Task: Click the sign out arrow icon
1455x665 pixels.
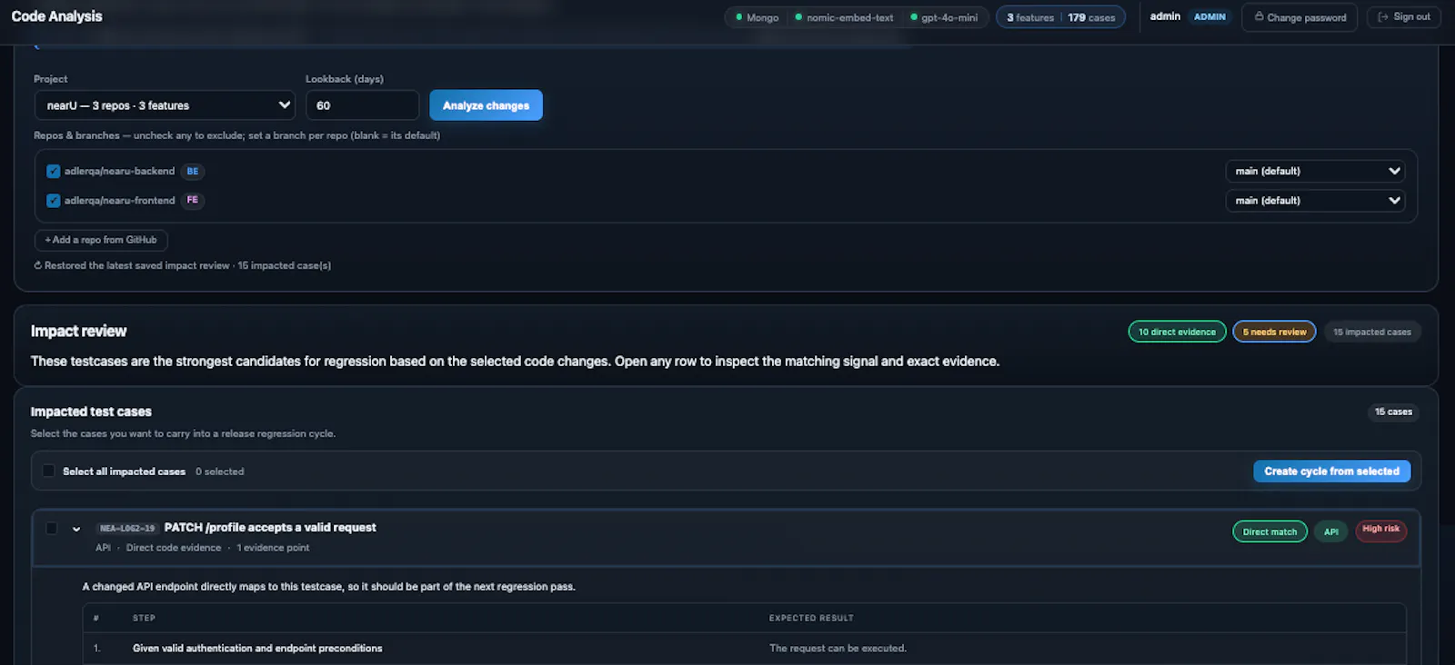Action: click(1382, 16)
